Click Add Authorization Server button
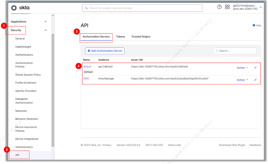This screenshot has width=268, height=164. (x=105, y=51)
